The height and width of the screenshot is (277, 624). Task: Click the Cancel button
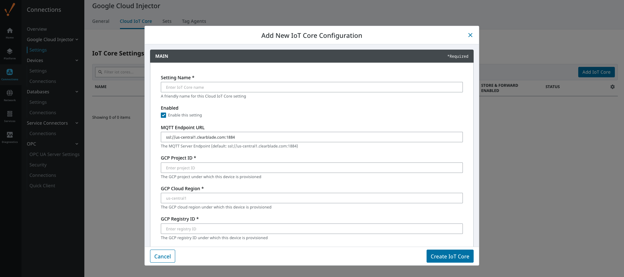coord(162,256)
